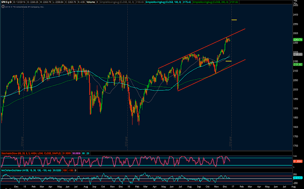Select the SimpleMovingAvg (CLOSE, 200, 0) label

pyautogui.click(x=210, y=2)
